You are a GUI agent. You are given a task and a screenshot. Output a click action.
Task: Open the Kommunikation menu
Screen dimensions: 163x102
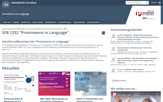coord(93,22)
